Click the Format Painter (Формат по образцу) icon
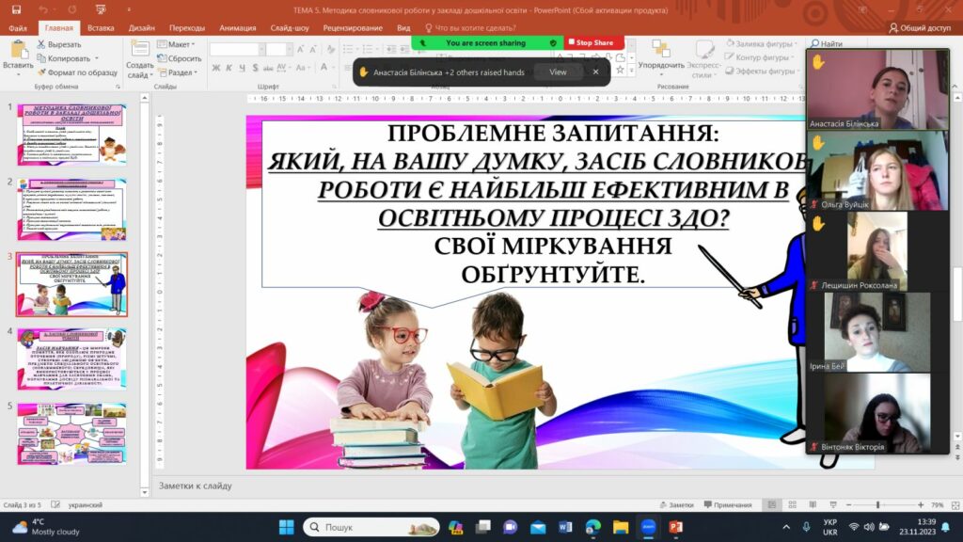963x542 pixels. click(x=41, y=72)
